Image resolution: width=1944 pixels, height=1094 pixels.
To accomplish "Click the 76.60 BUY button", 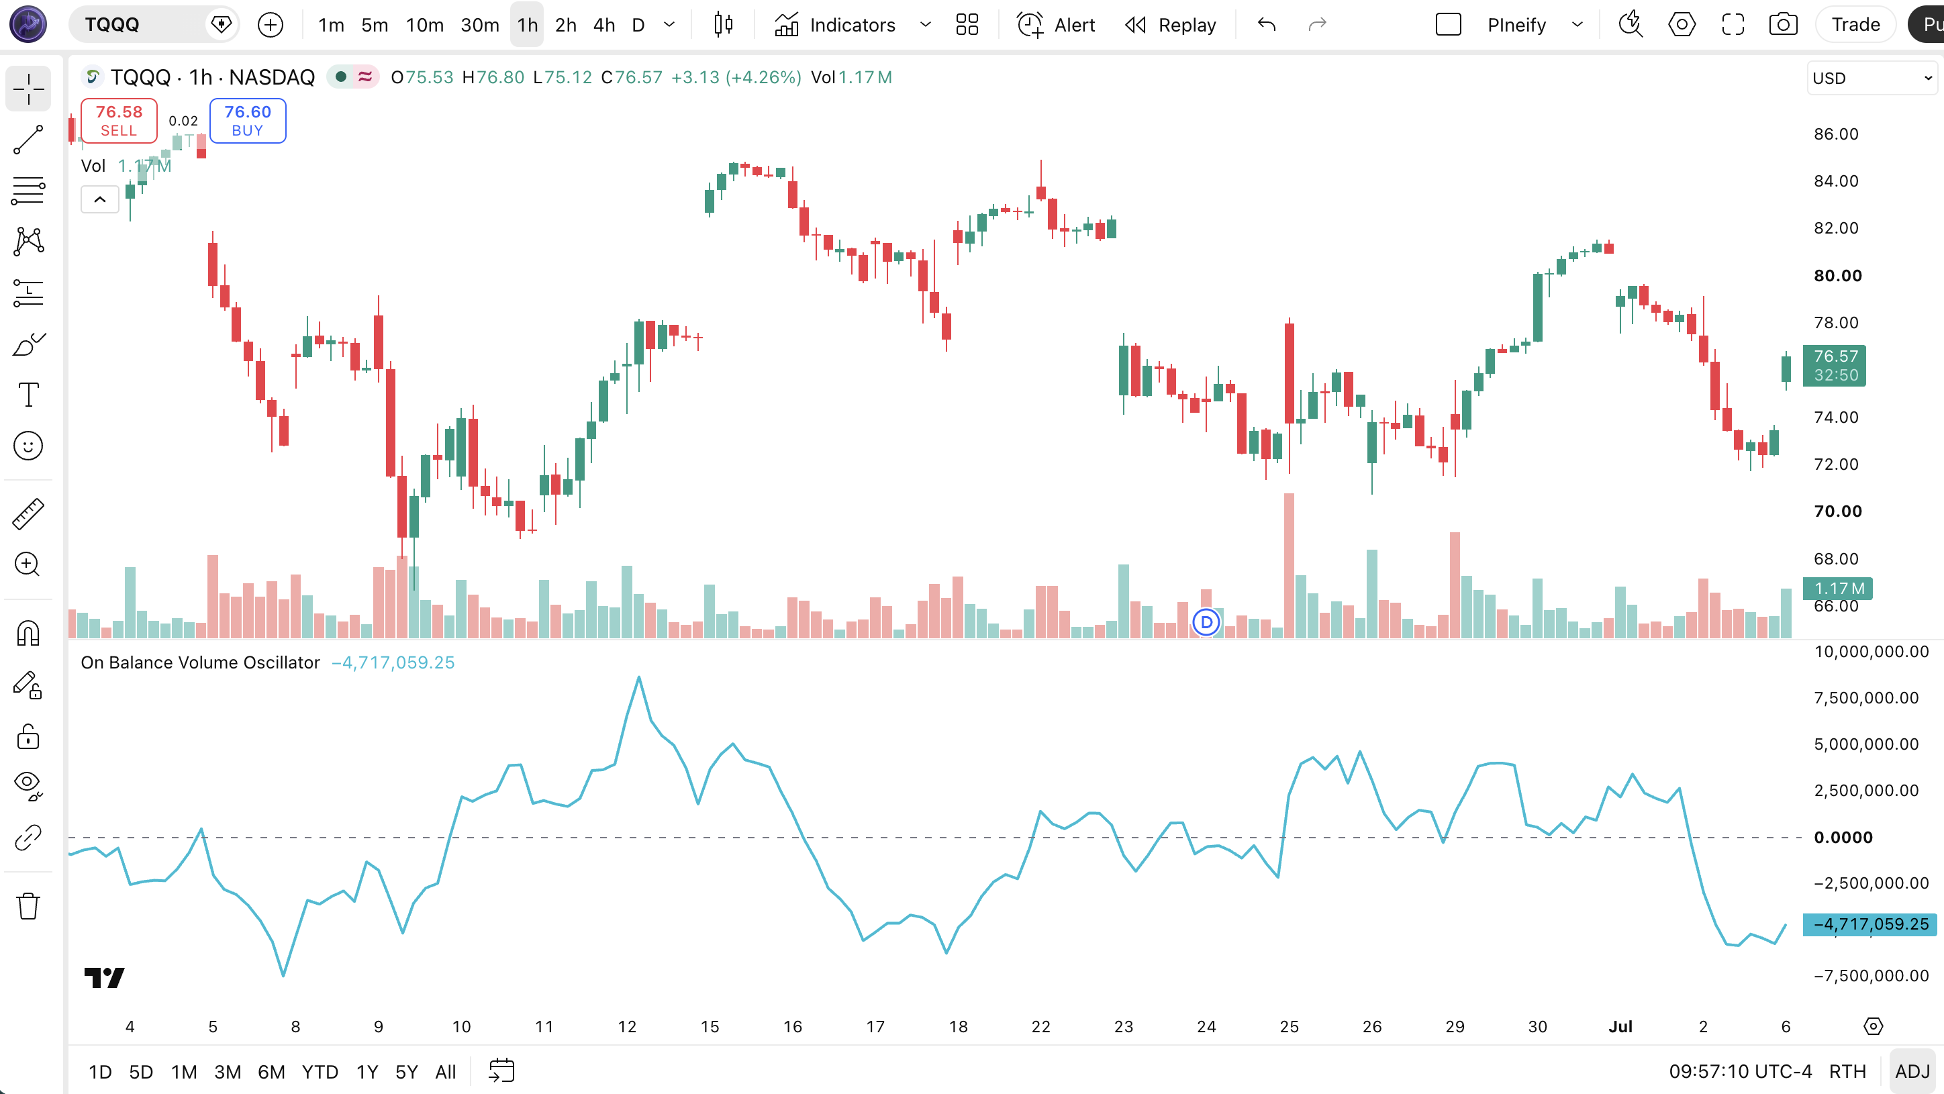I will (248, 121).
